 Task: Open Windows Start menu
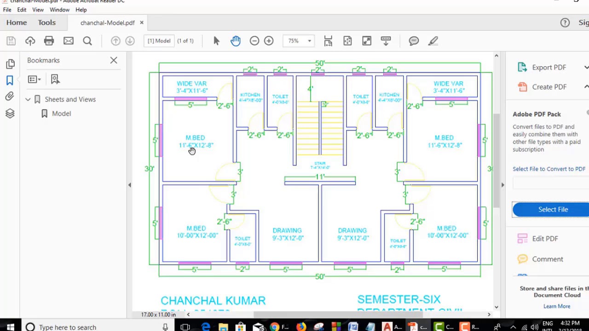pos(10,327)
